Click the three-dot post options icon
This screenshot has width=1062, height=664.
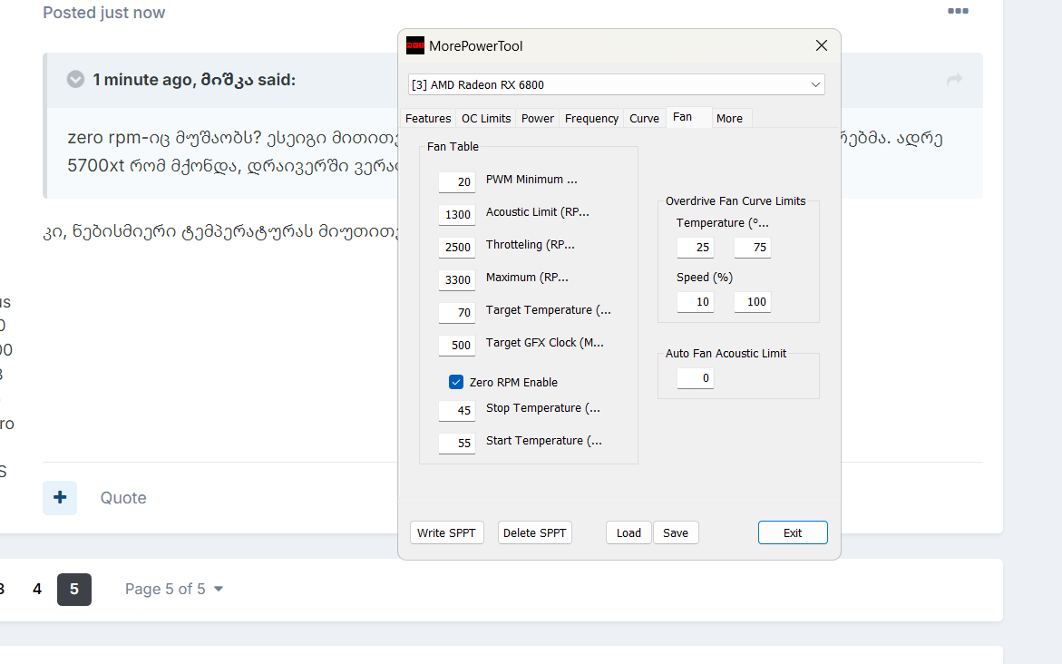pos(958,11)
